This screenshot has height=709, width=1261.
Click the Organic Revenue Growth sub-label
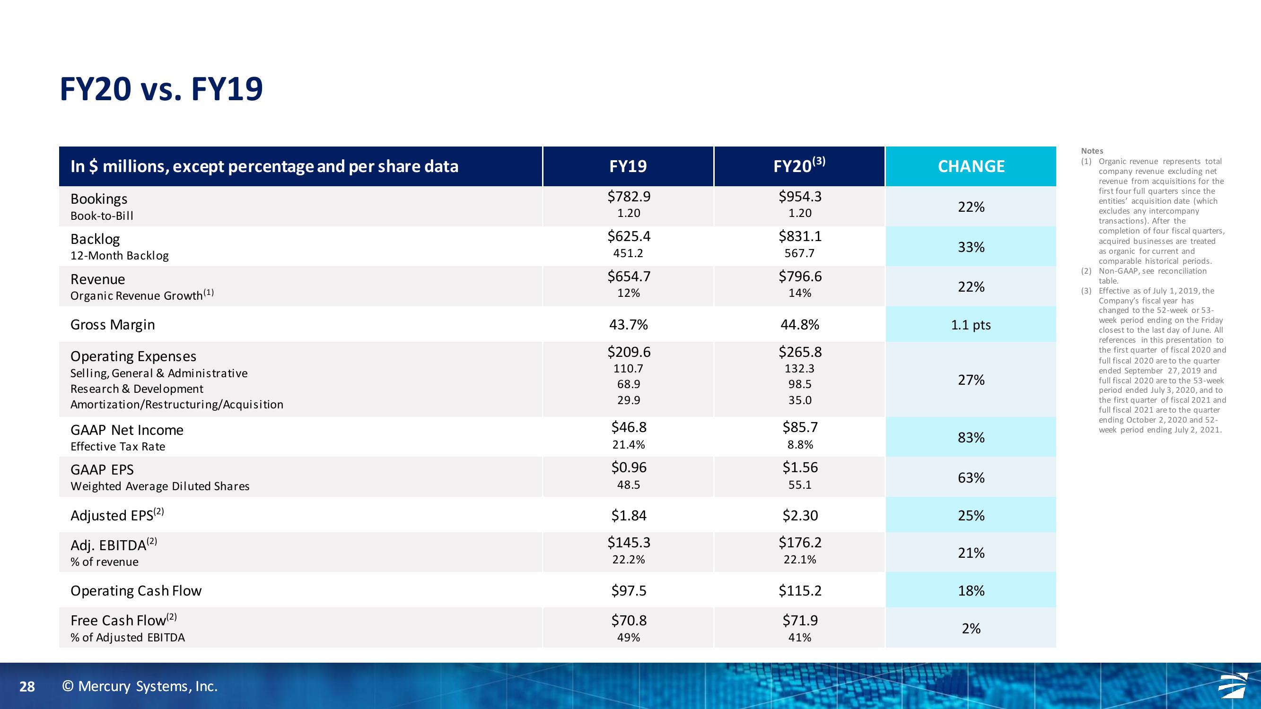tap(142, 295)
